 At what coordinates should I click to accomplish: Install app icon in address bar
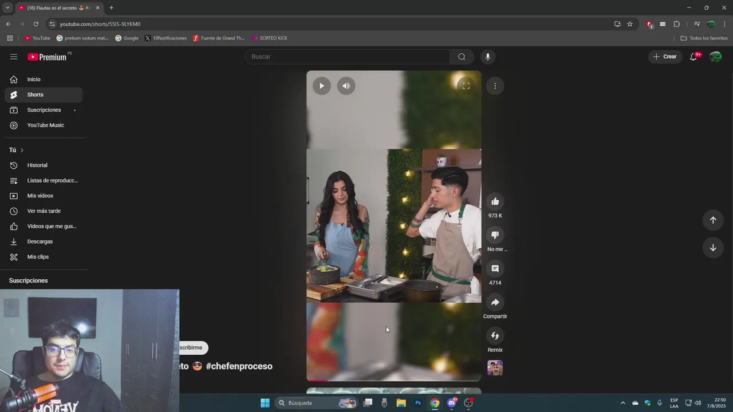coord(617,24)
